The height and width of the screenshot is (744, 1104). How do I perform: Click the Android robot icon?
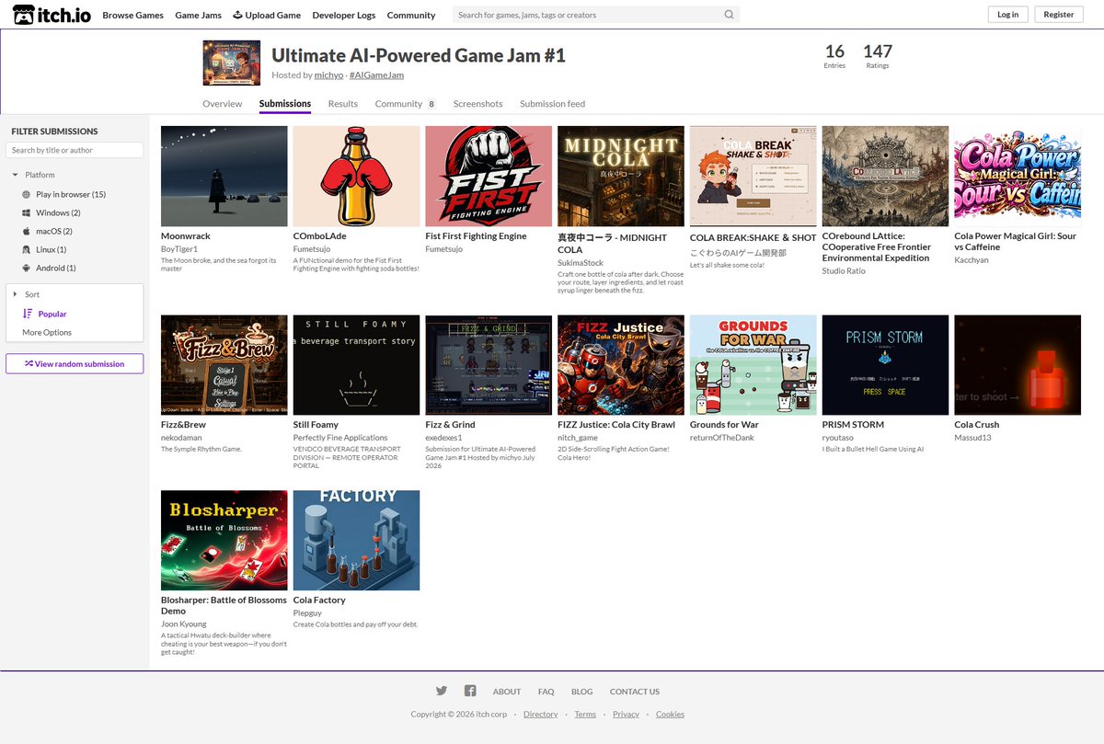point(27,268)
